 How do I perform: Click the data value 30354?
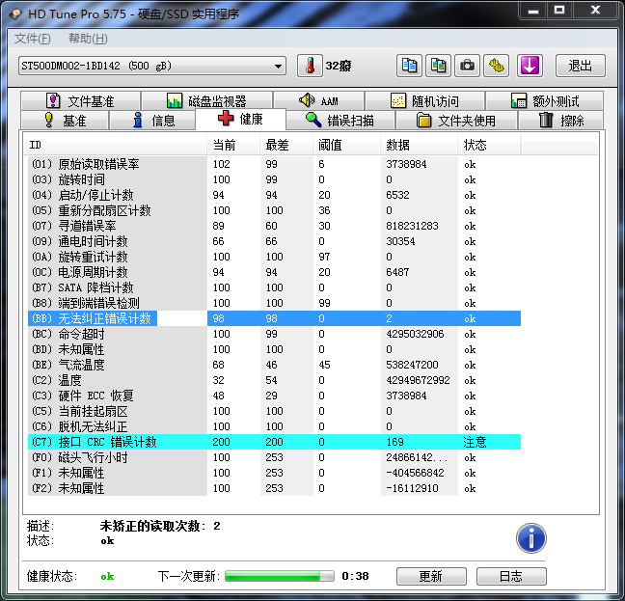coord(400,241)
